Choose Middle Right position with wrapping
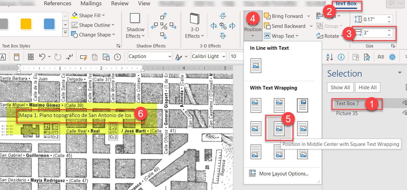 click(x=303, y=129)
